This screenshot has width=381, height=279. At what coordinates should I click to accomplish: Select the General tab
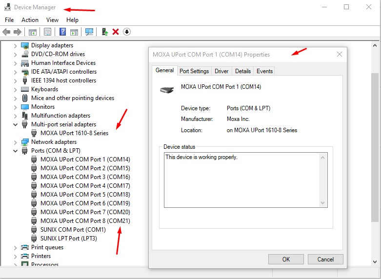[x=164, y=70]
